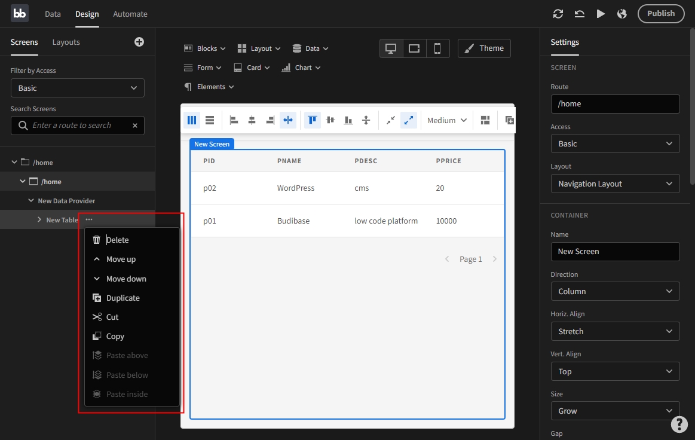
Task: Open the Filter by Access dropdown
Action: (x=78, y=88)
